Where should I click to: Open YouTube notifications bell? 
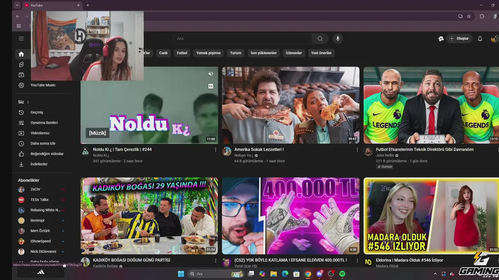coord(480,38)
